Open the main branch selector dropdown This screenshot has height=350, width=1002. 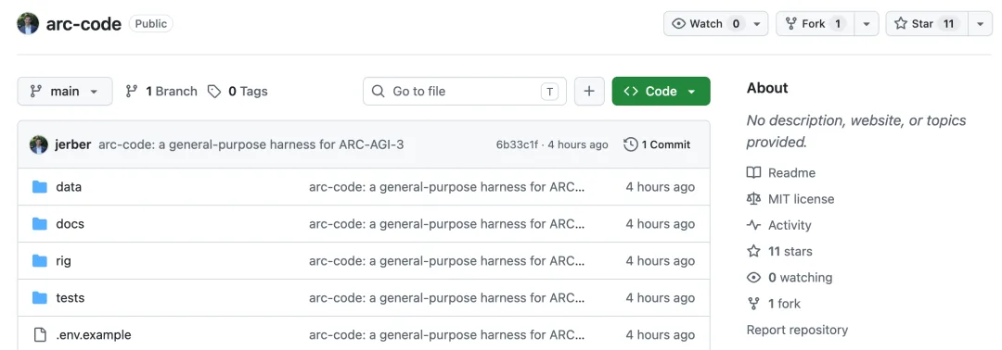(65, 91)
